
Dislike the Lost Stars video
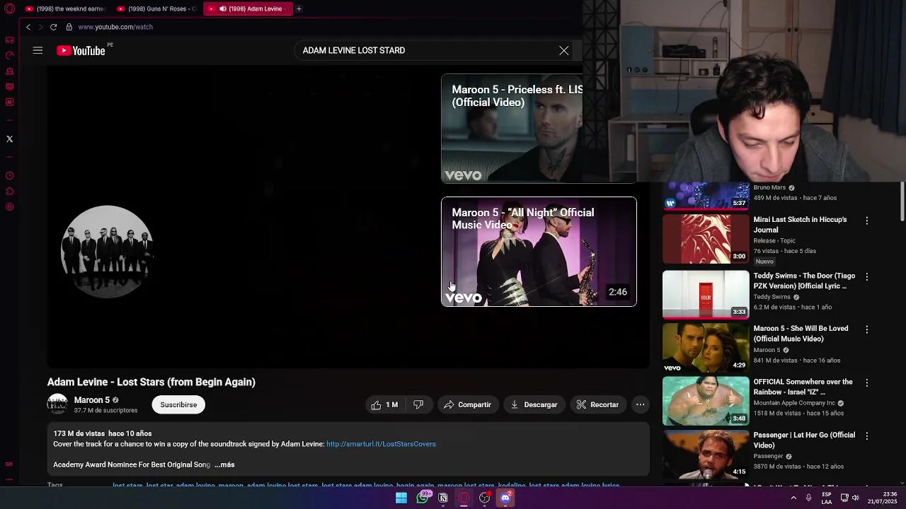coord(418,404)
